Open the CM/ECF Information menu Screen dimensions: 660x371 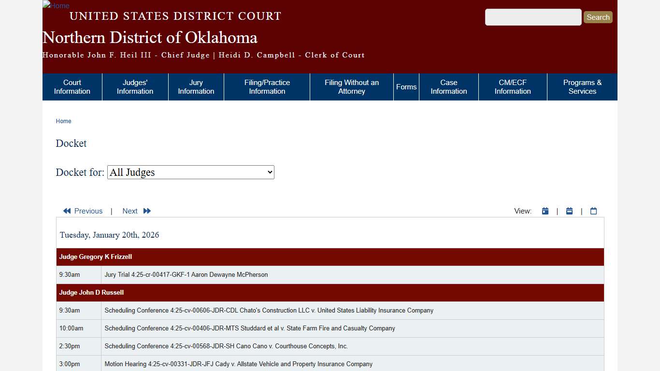point(513,87)
